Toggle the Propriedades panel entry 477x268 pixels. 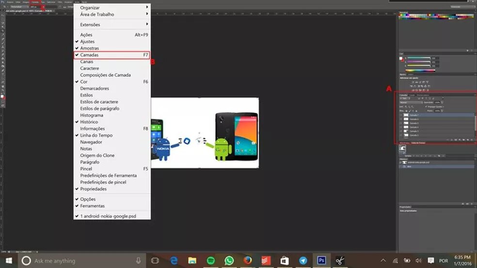point(112,189)
